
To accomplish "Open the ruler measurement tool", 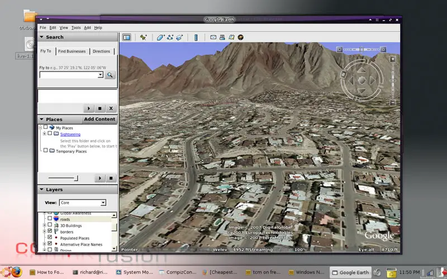I will (196, 37).
